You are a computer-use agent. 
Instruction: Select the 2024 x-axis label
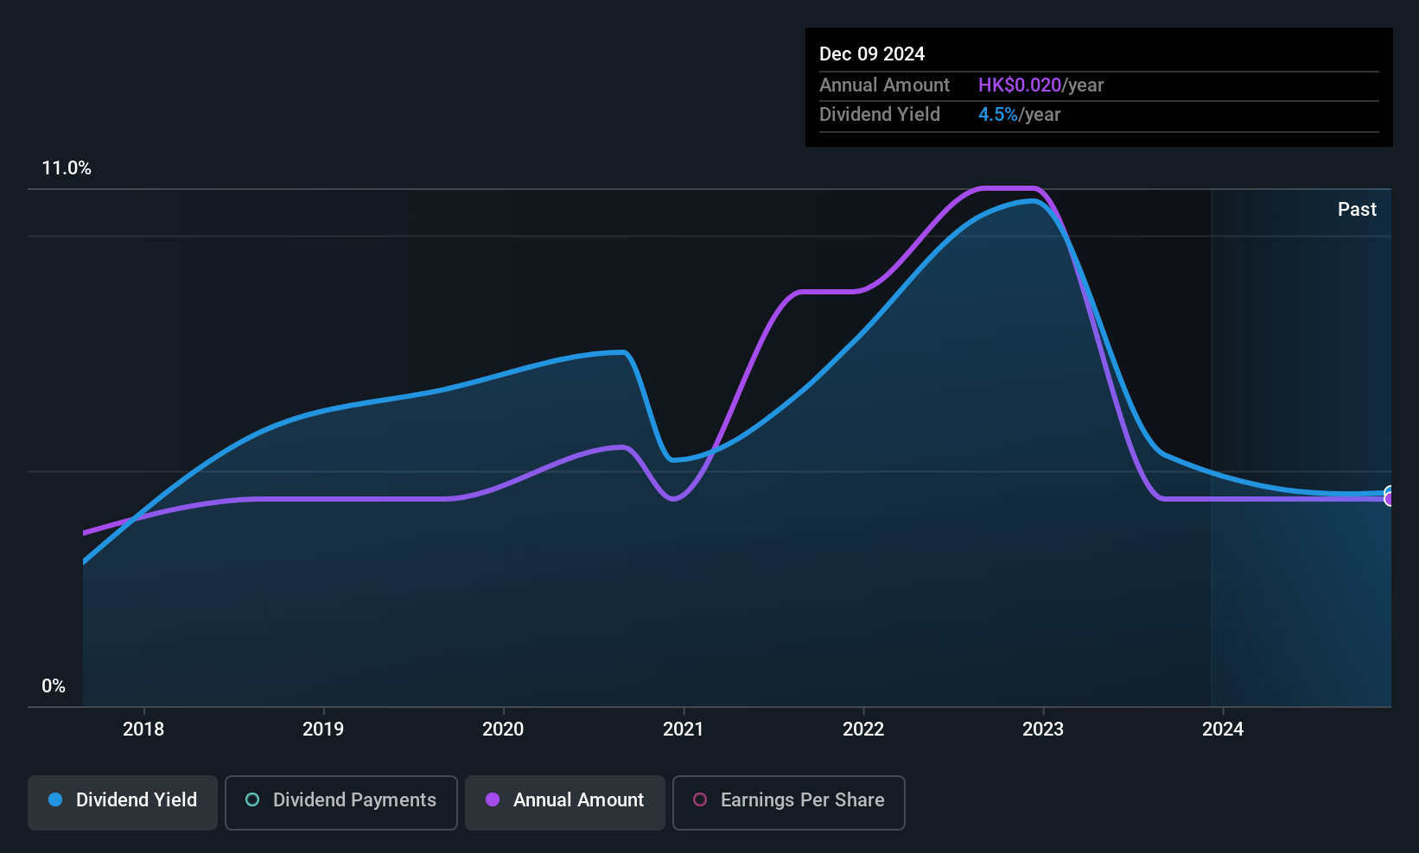(1223, 729)
